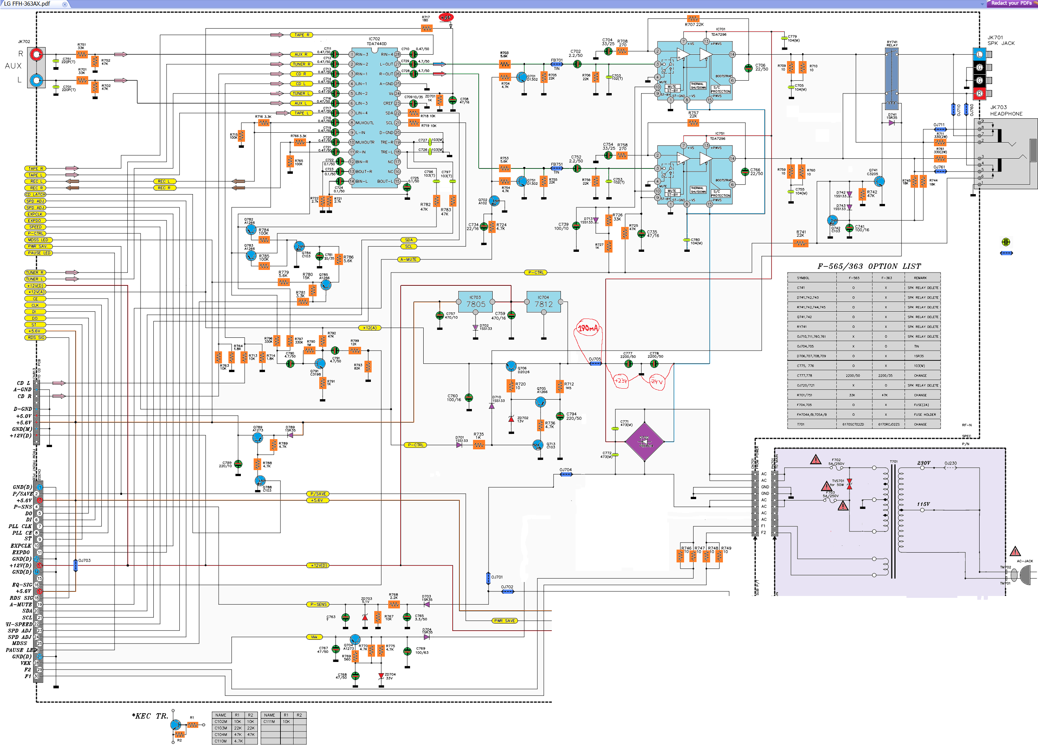Click the Redact your PDFs banner
Viewport: 1038px width, 746px height.
(1011, 3)
